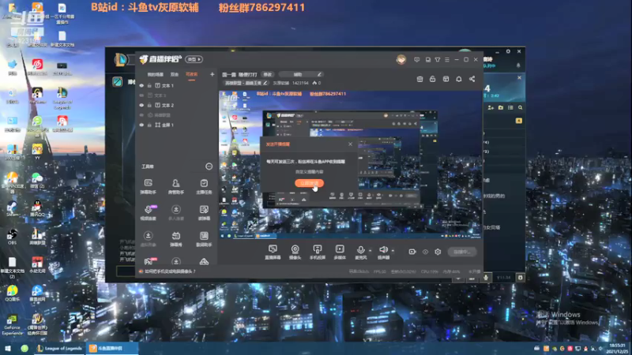
Task: Toggle visibility of 英雄联盟 source
Action: (x=141, y=115)
